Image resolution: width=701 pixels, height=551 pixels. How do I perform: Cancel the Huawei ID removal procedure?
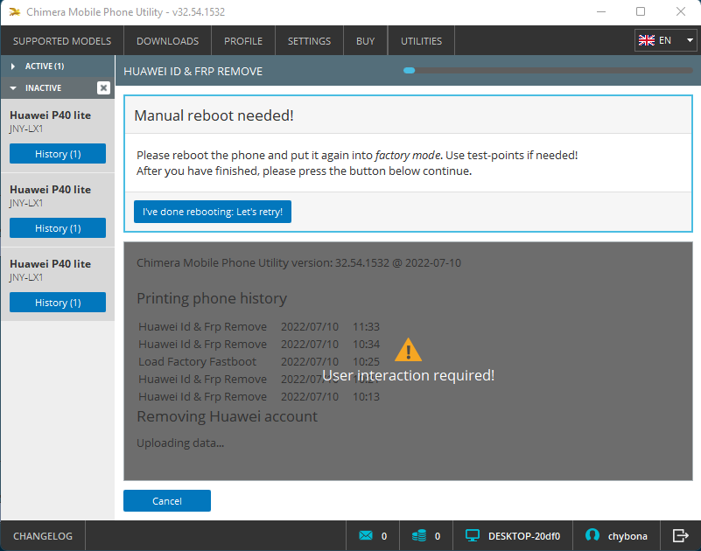pos(167,501)
